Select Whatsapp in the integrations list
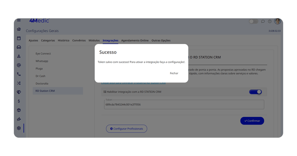Screen dimensions: 297x156 [42, 61]
